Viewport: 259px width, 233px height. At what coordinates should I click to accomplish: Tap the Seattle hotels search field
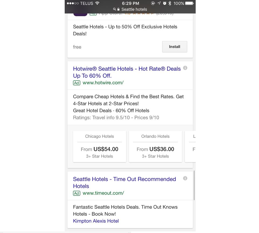coord(134,9)
